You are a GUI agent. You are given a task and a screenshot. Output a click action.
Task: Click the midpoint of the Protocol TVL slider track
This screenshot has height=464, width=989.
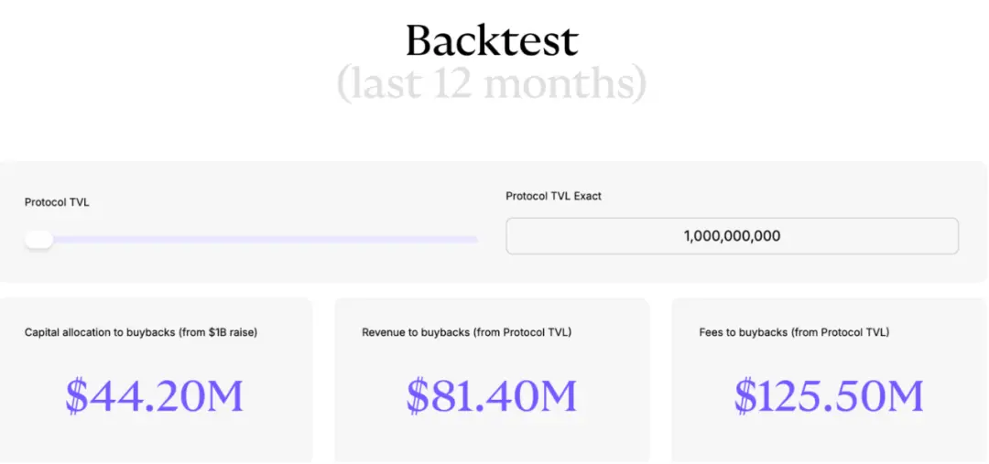tap(252, 240)
